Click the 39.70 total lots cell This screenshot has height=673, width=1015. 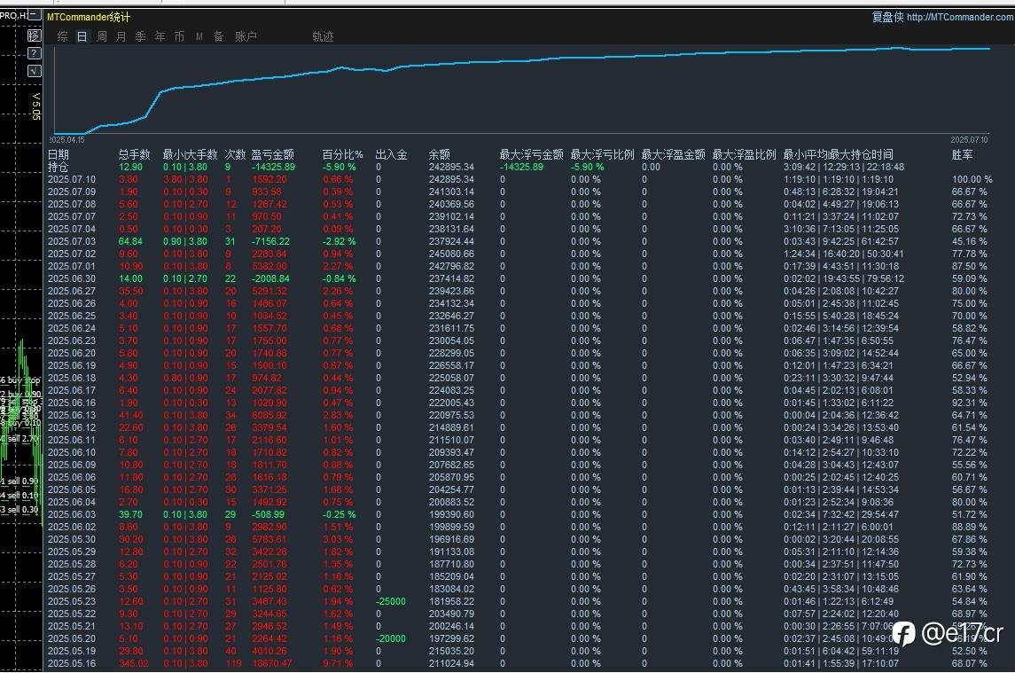click(131, 514)
